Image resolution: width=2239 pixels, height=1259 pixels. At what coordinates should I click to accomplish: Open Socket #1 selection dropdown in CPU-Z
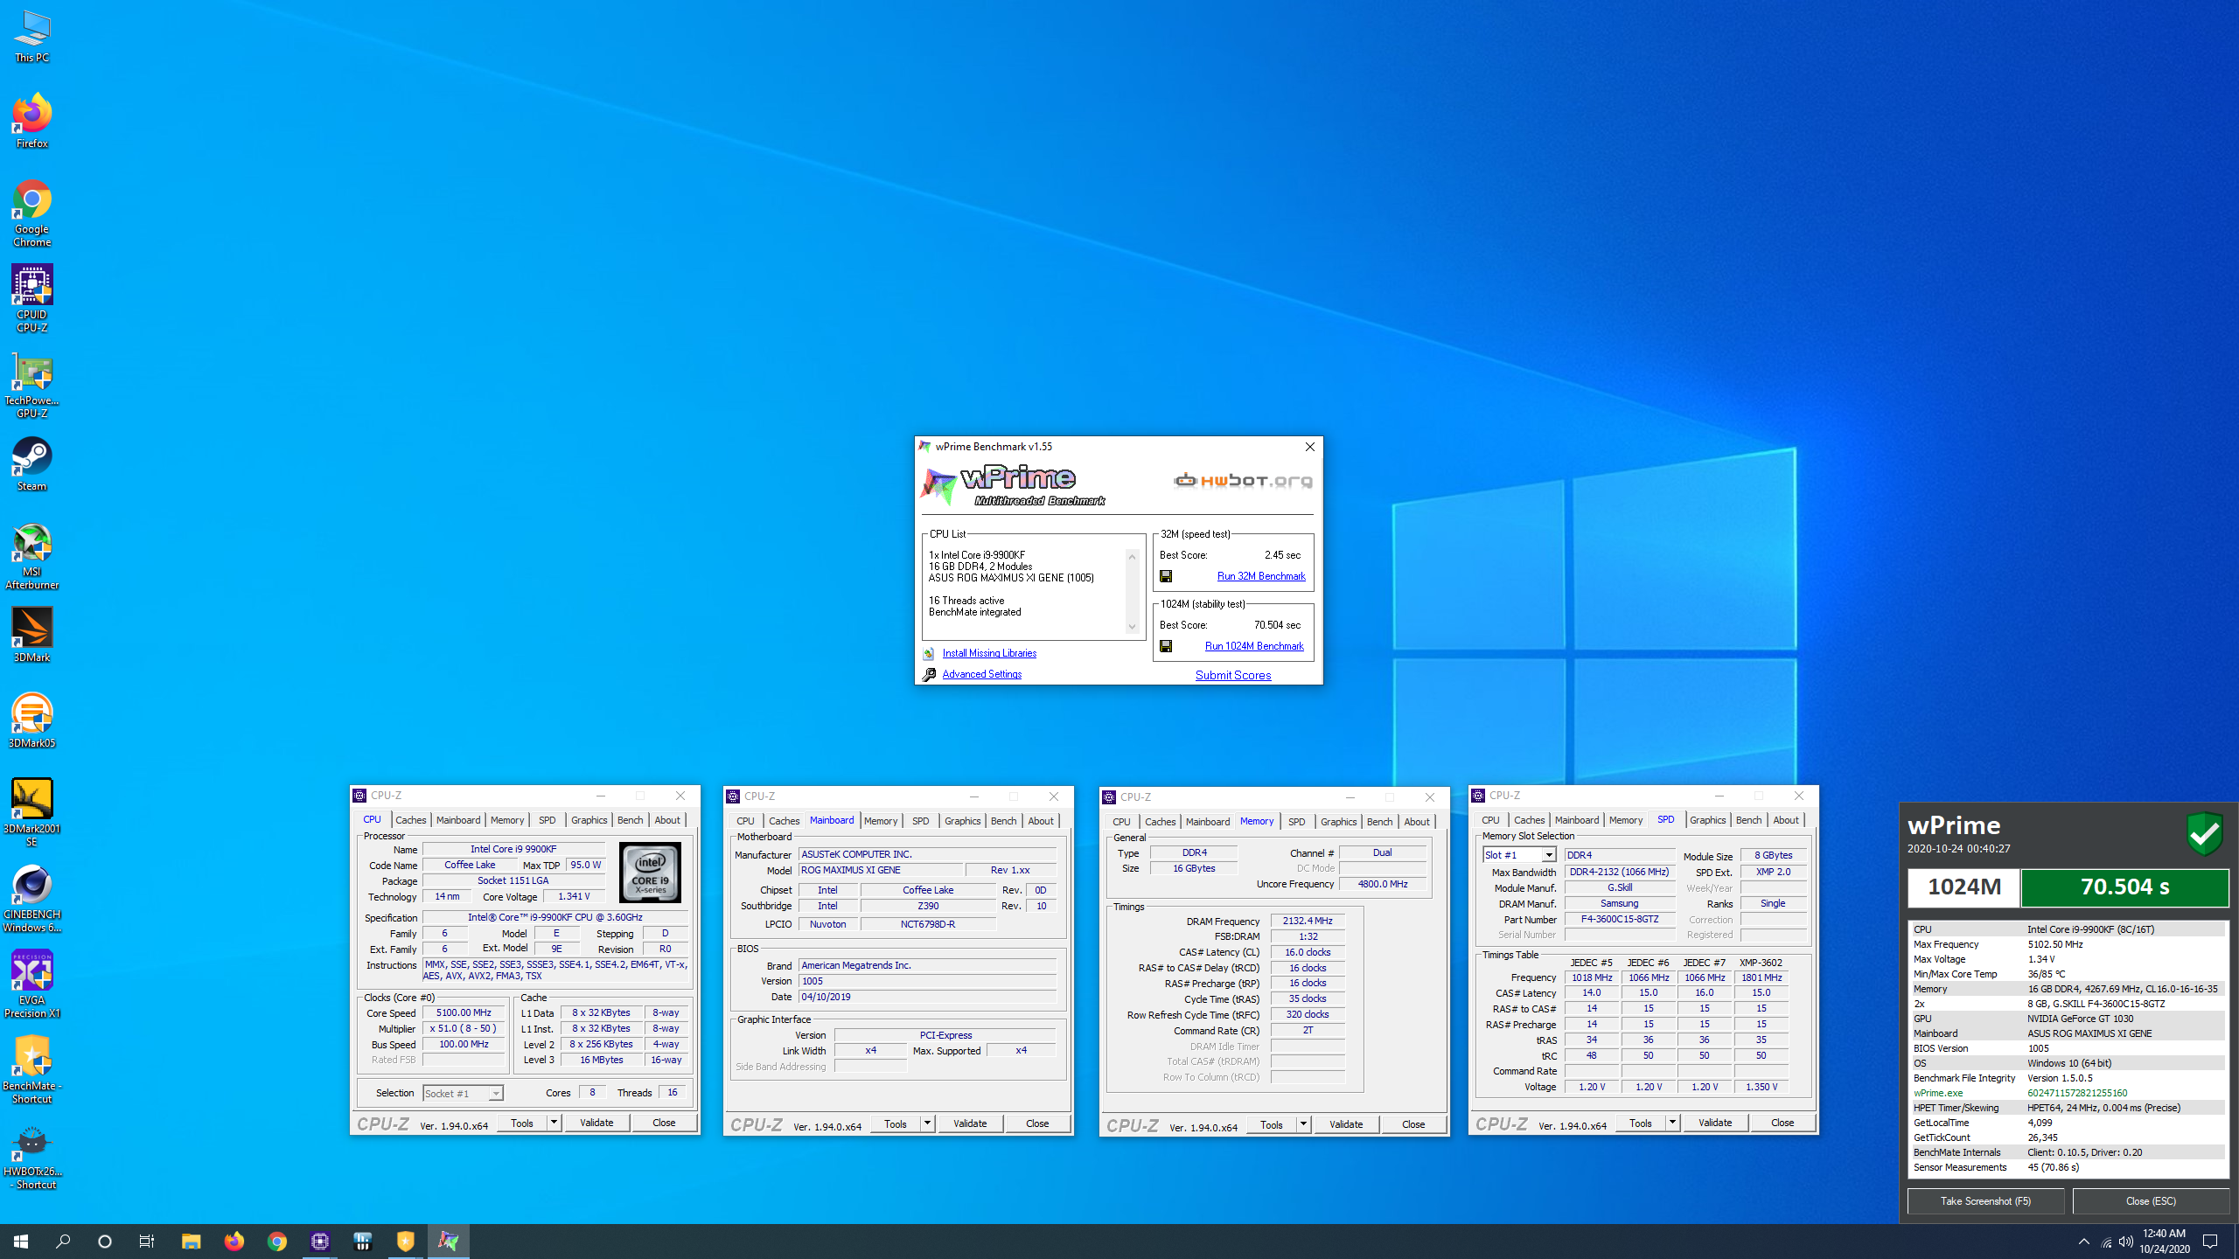(463, 1093)
